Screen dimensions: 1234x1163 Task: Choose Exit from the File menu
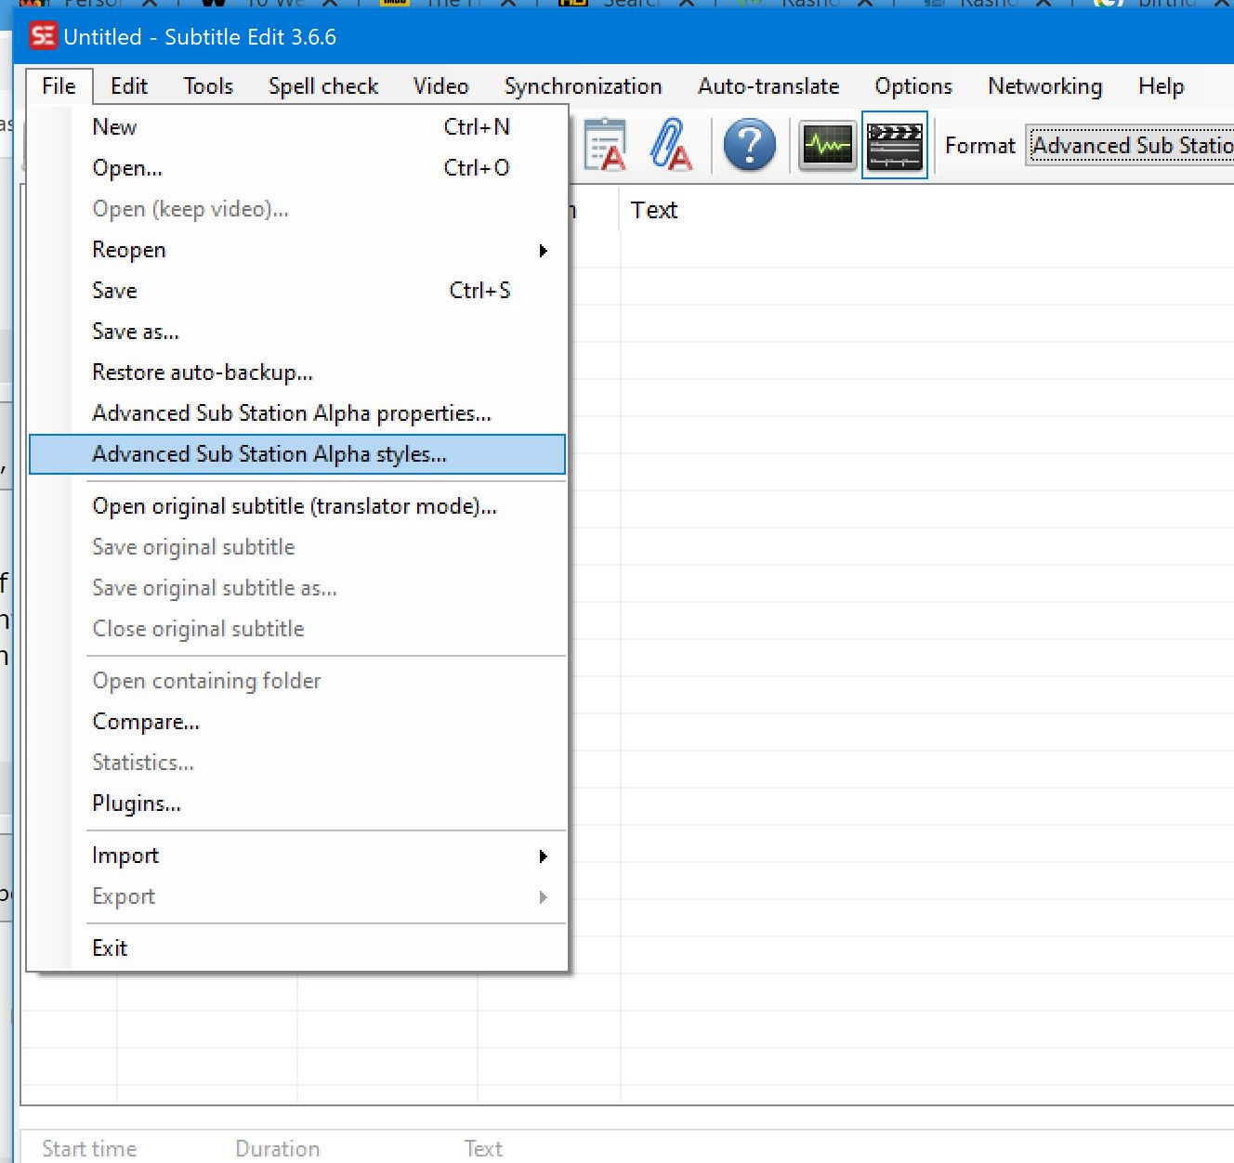[297, 948]
